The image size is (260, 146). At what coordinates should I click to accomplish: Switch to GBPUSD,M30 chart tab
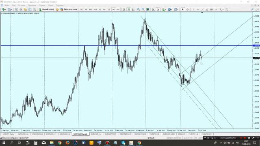(x=126, y=134)
